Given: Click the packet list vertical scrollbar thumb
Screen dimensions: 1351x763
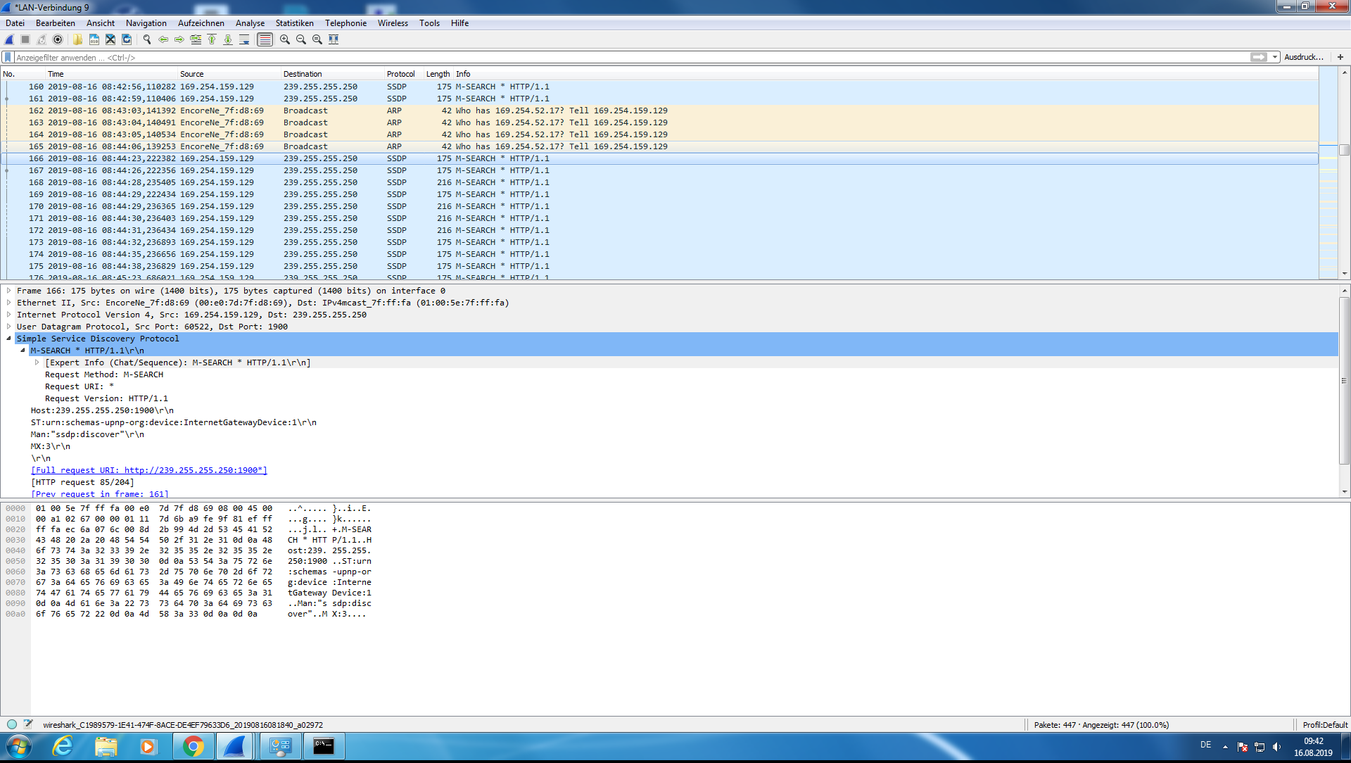Looking at the screenshot, I should [x=1344, y=150].
